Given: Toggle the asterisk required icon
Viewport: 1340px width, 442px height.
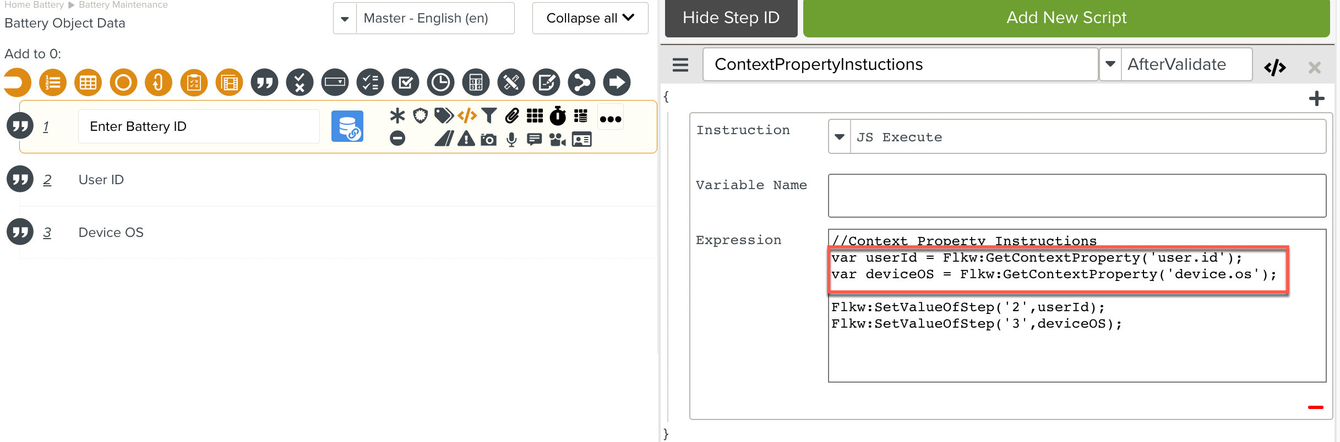Looking at the screenshot, I should point(397,115).
